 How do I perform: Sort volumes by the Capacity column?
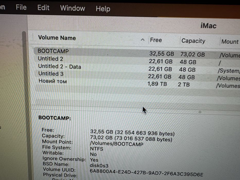[193, 41]
